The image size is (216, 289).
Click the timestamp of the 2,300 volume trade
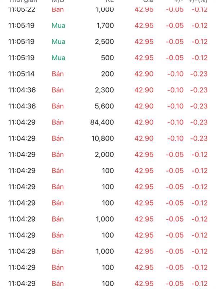pos(22,90)
